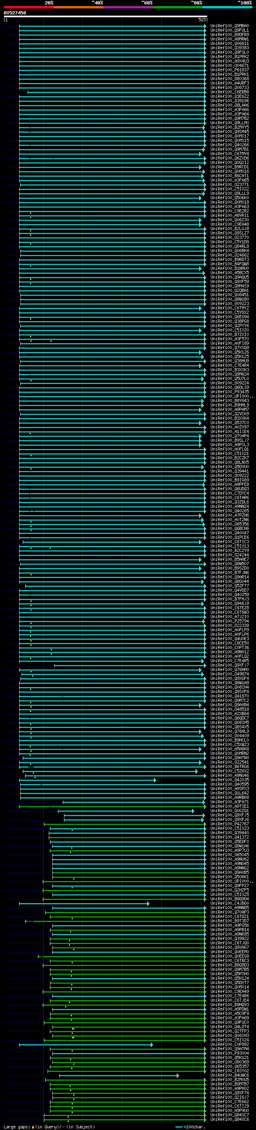Click UniRef100_Q9SM45 entry
Screen dimensions: 256x1130
[230, 131]
